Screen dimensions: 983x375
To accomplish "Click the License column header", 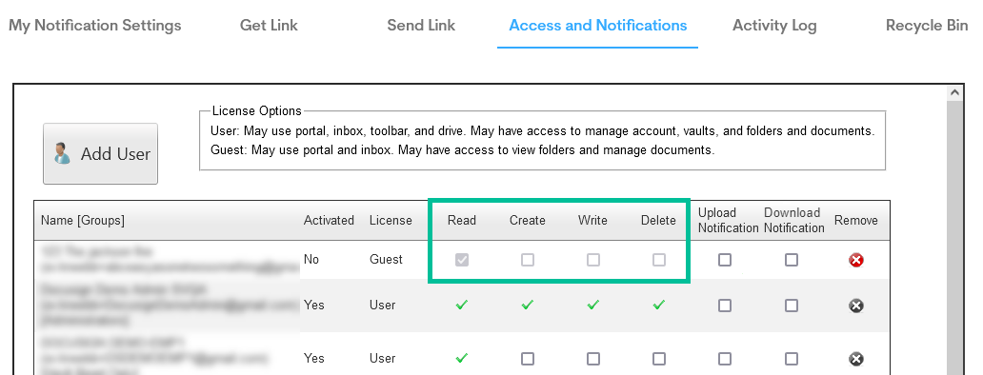I will [391, 221].
